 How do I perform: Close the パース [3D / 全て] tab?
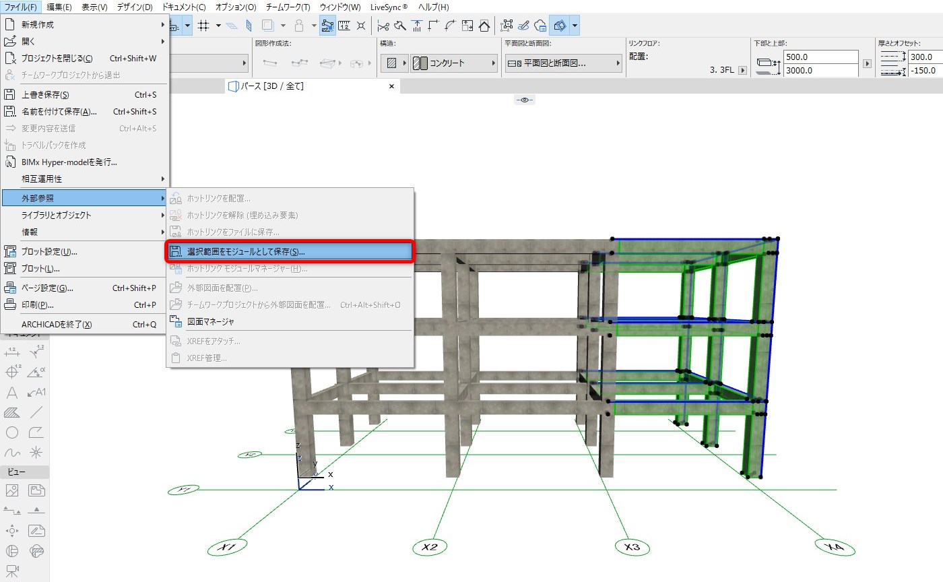click(x=392, y=86)
